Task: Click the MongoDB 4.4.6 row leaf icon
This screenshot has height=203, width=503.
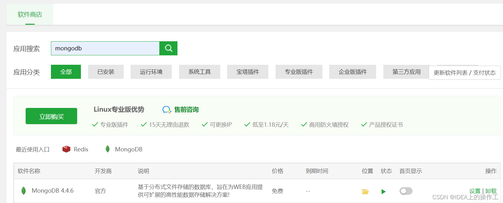Action: click(23, 191)
